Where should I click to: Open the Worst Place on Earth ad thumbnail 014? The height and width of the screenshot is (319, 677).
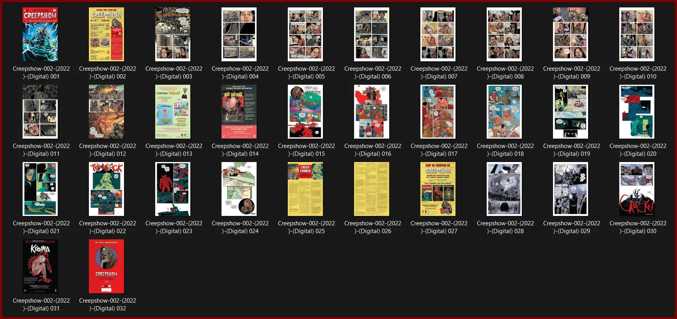pos(239,112)
